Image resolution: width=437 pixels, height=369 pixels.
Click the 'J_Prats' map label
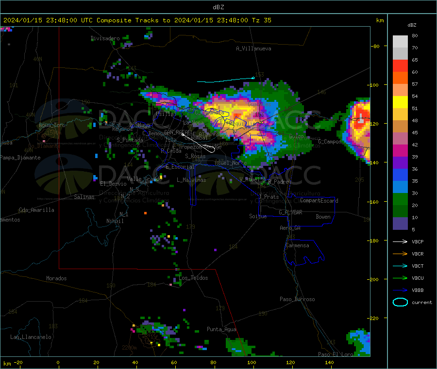coord(269,197)
